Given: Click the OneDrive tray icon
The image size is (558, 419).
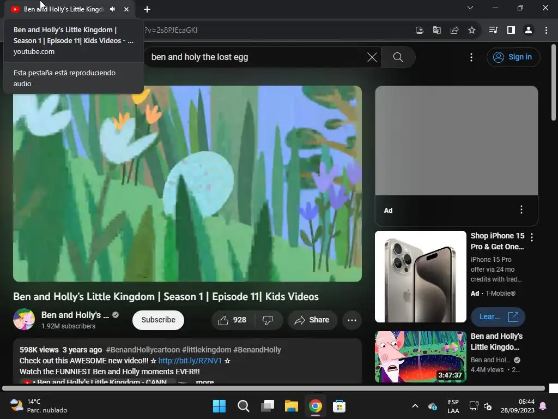Looking at the screenshot, I should point(432,406).
